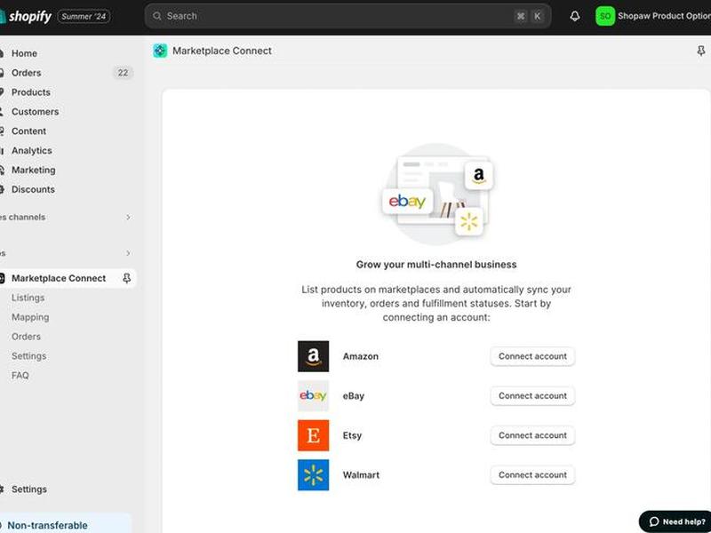This screenshot has width=711, height=533.
Task: Click the Marketplace Connect app icon in header
Action: tap(160, 51)
